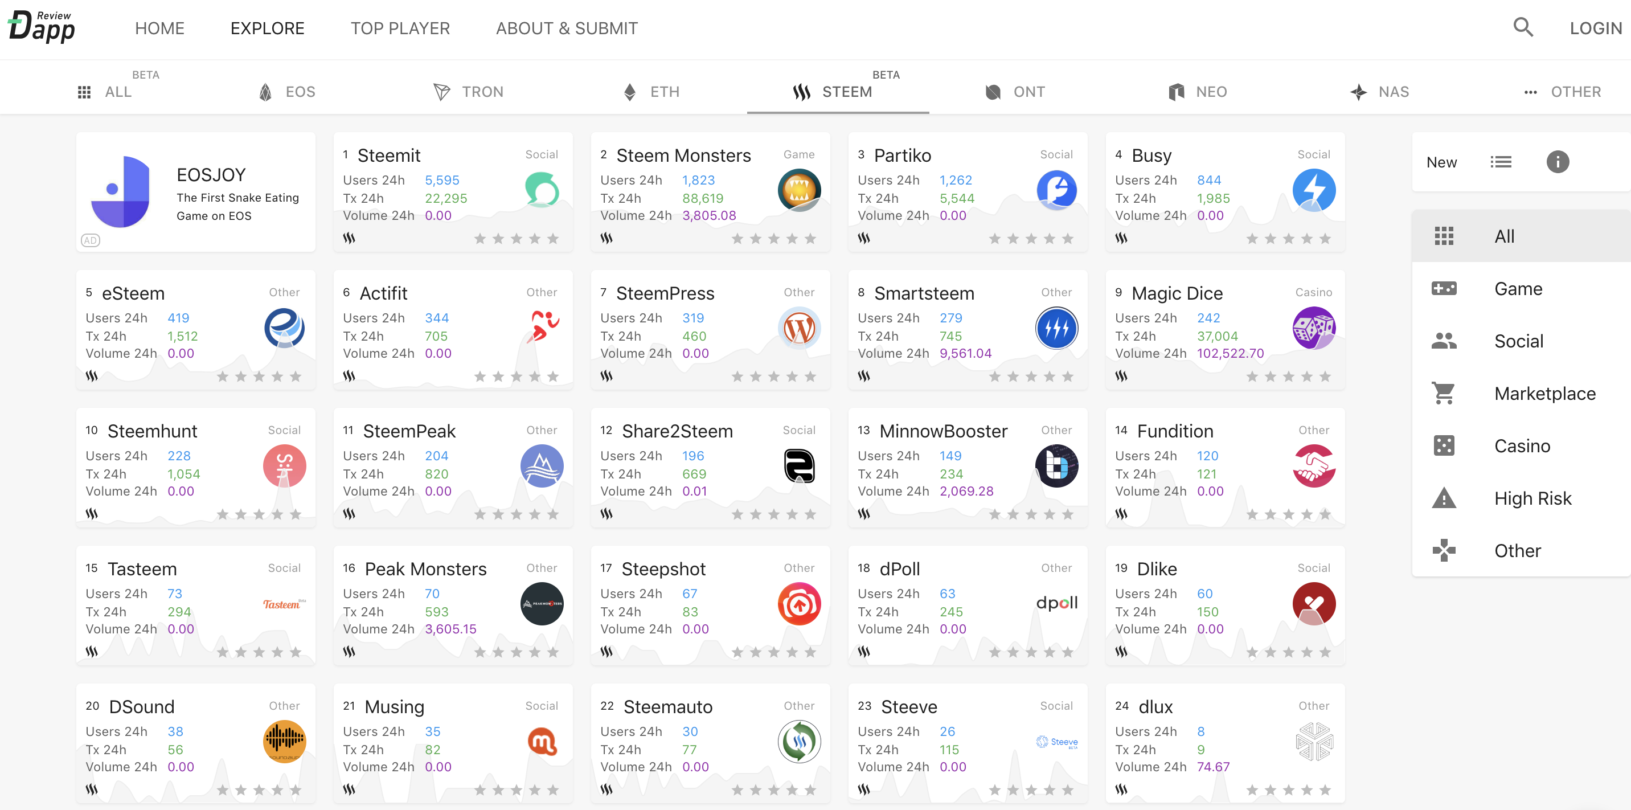This screenshot has width=1631, height=810.
Task: Filter by Social category
Action: pos(1521,341)
